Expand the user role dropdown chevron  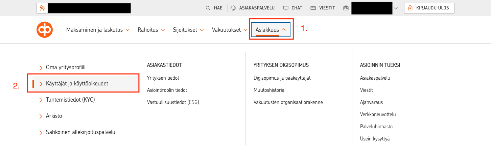[x=396, y=8]
